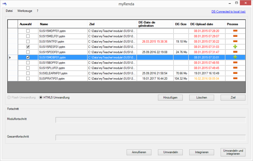
Task: Click the green plus icon for SUSI15MOBF01.pptm
Action: pyautogui.click(x=235, y=57)
